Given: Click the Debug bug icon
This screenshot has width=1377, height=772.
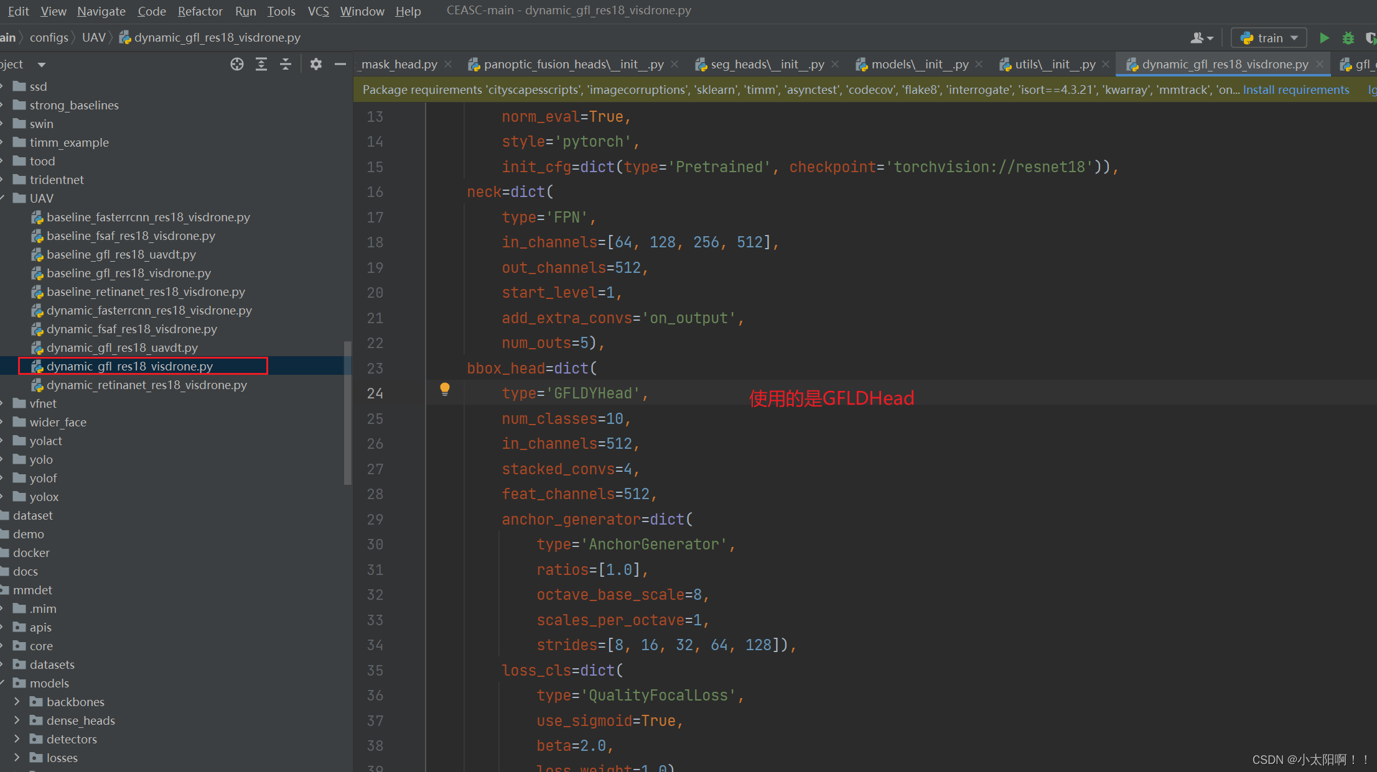Looking at the screenshot, I should [1348, 38].
